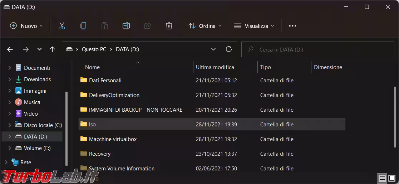Click the Delete trash icon
The width and height of the screenshot is (399, 184).
[169, 26]
